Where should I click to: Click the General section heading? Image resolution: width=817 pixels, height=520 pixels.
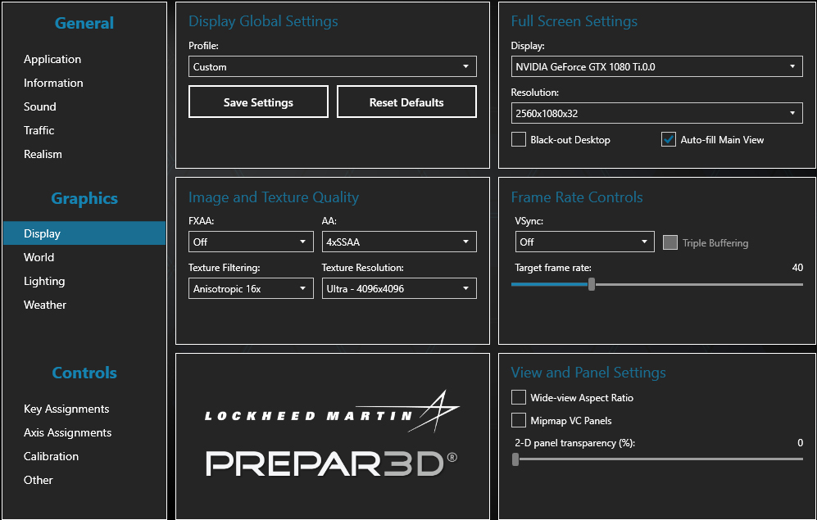point(84,24)
